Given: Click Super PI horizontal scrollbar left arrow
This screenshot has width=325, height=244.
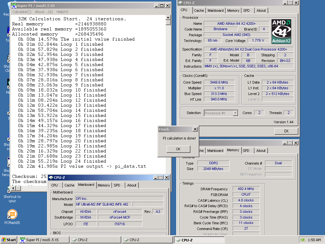Looking at the screenshot, I should [13, 188].
